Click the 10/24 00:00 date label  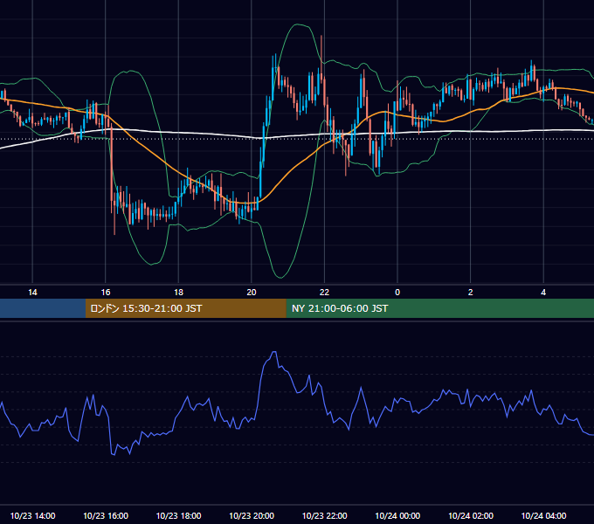tap(397, 515)
